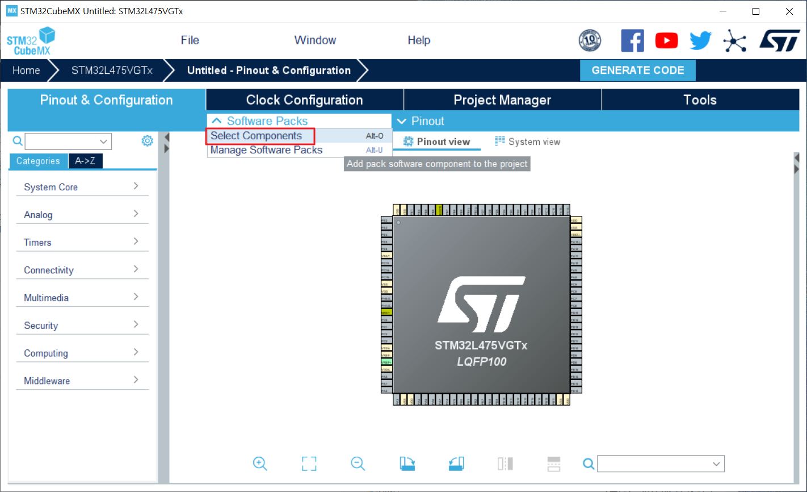807x492 pixels.
Task: Open the settings gear in the left panel
Action: tap(147, 141)
